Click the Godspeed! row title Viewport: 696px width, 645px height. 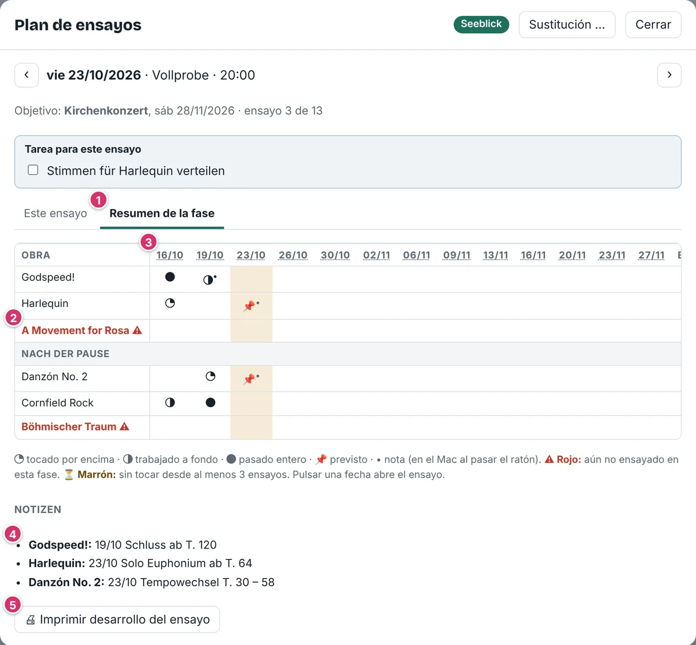48,277
